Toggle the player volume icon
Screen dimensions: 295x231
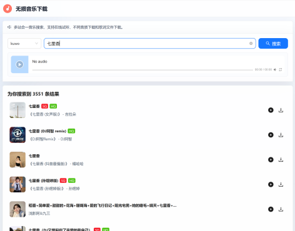275,69
